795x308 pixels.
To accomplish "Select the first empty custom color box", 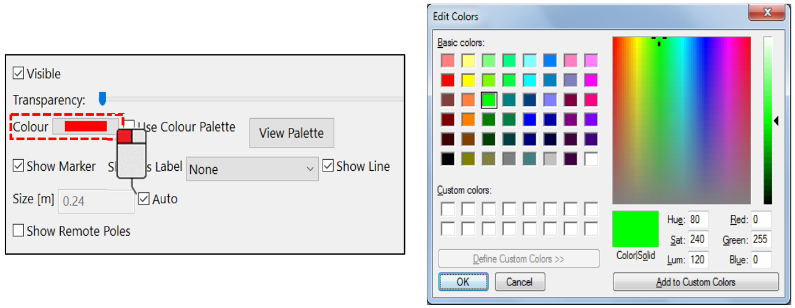I will pyautogui.click(x=448, y=209).
